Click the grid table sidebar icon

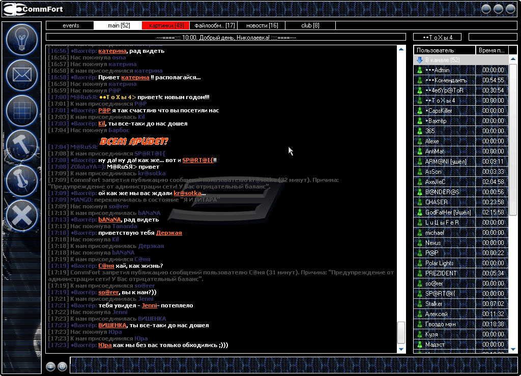tap(22, 110)
